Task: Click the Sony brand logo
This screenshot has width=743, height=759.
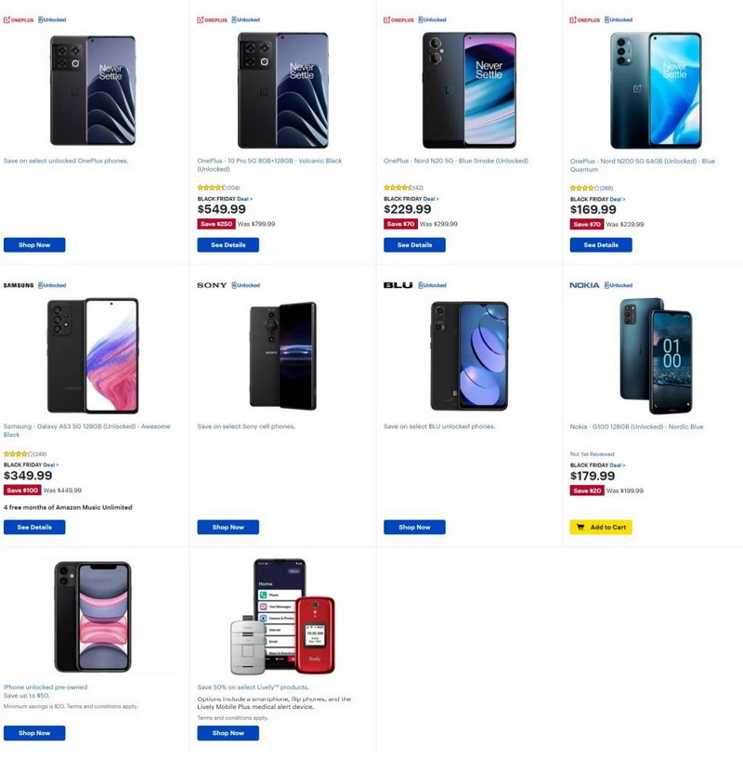Action: pos(212,285)
